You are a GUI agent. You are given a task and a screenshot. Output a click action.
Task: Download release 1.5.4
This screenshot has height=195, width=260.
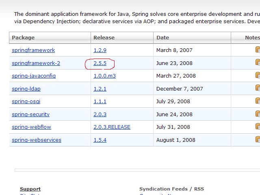click(x=100, y=140)
